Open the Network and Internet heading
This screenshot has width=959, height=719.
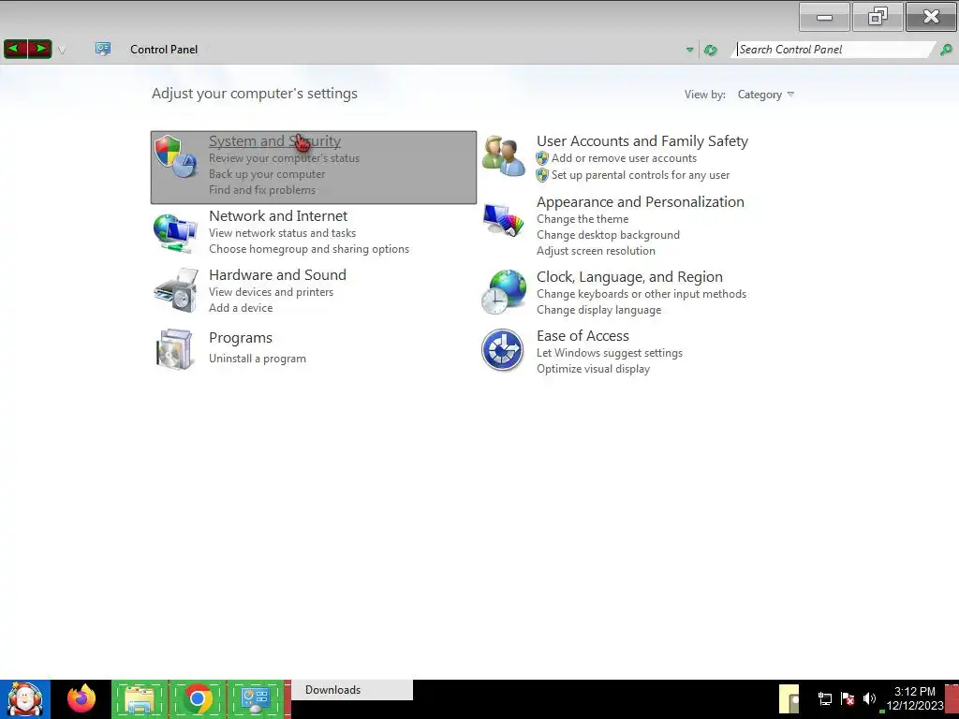pos(277,216)
